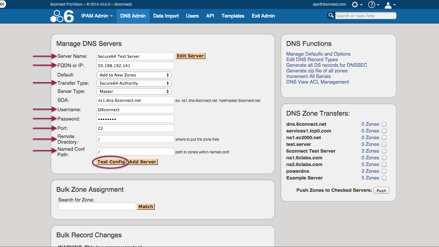The height and width of the screenshot is (247, 439).
Task: Open Edit DNS Record Types link
Action: point(312,60)
